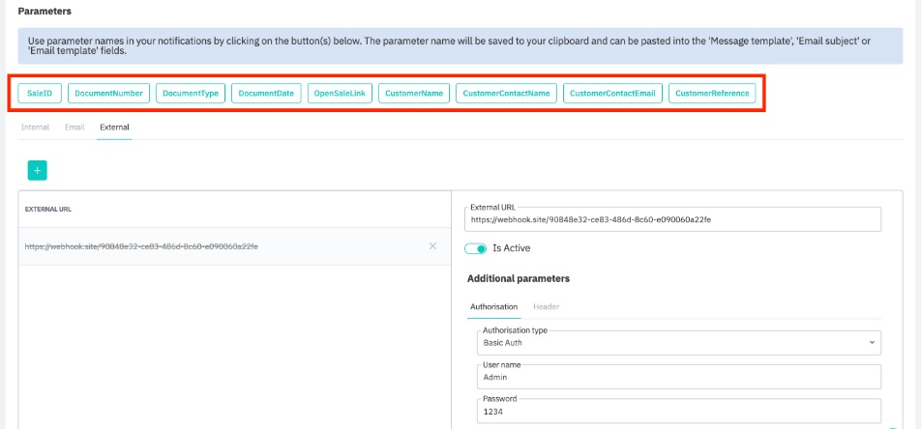Click the External URL input field
This screenshot has height=429, width=921.
(674, 220)
